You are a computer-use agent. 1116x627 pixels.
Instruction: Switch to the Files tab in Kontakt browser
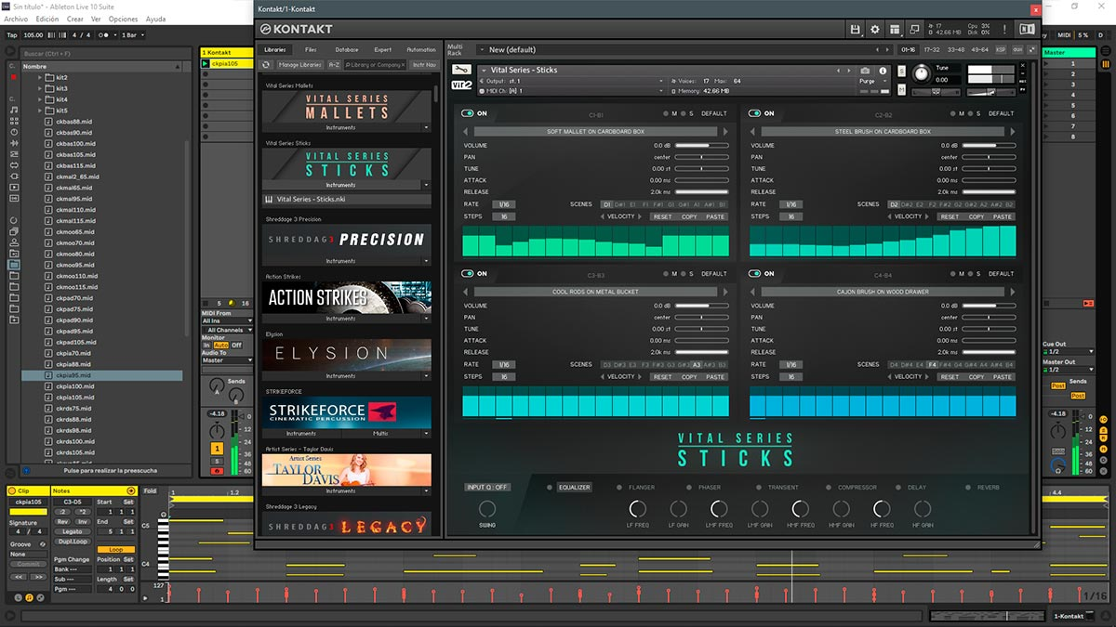[x=311, y=49]
